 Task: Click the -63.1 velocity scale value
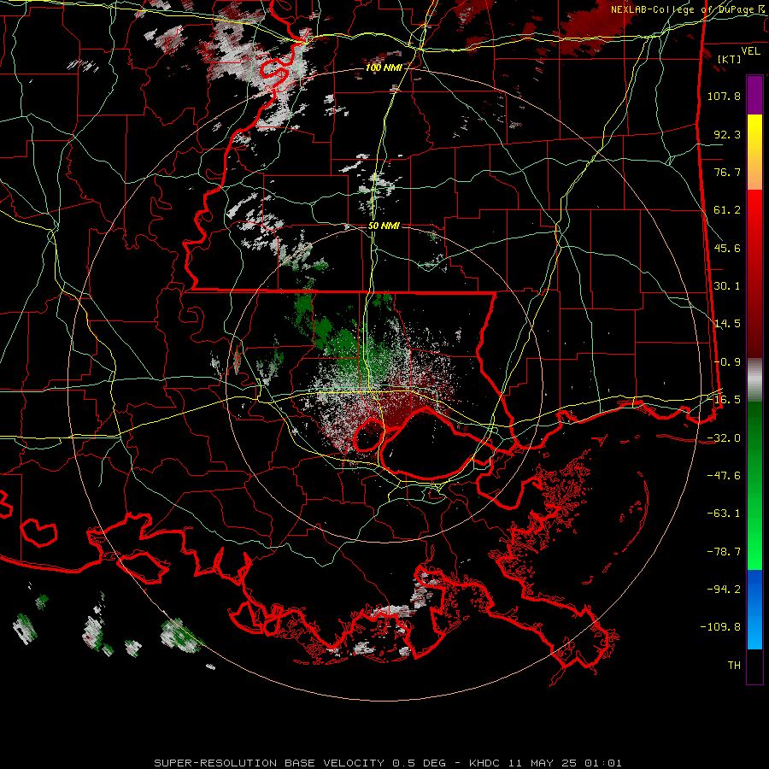[x=724, y=513]
